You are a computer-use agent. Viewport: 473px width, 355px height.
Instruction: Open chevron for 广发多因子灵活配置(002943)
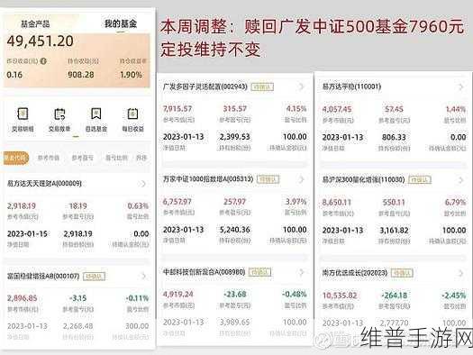(301, 86)
